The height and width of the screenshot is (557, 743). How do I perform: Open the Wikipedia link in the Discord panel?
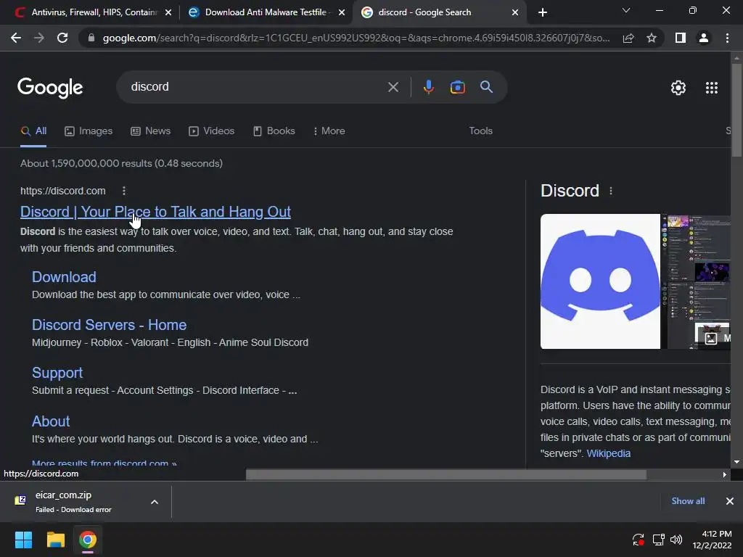(x=609, y=453)
